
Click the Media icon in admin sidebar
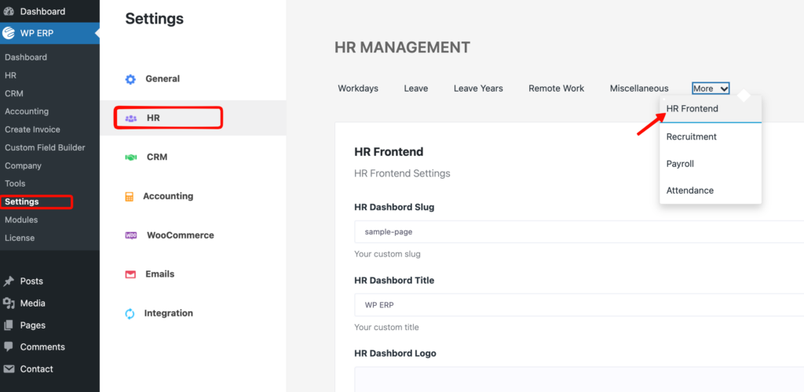click(9, 303)
